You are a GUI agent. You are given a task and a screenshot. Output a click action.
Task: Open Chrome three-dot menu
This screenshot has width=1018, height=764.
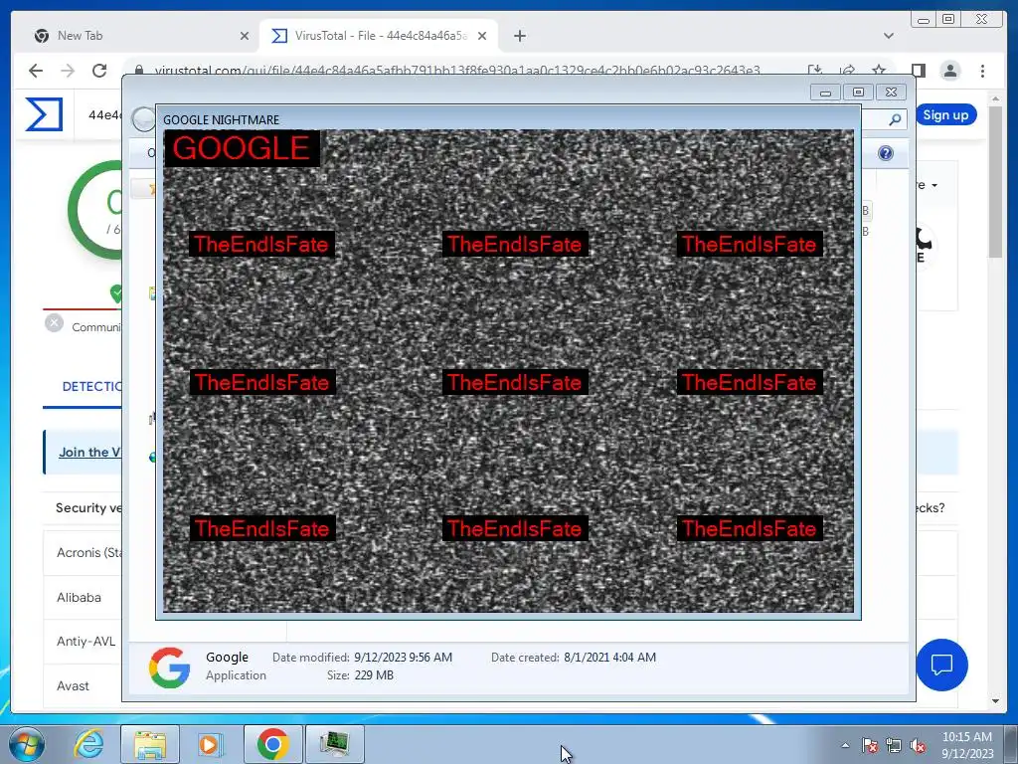[x=982, y=71]
